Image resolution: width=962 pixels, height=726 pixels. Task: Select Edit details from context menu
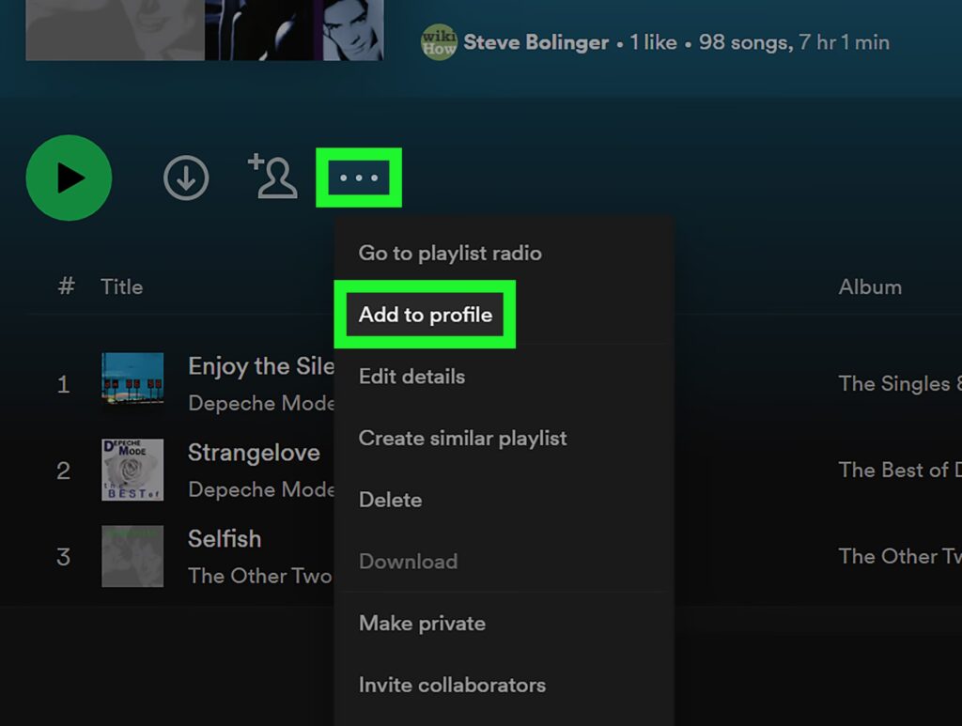[411, 377]
